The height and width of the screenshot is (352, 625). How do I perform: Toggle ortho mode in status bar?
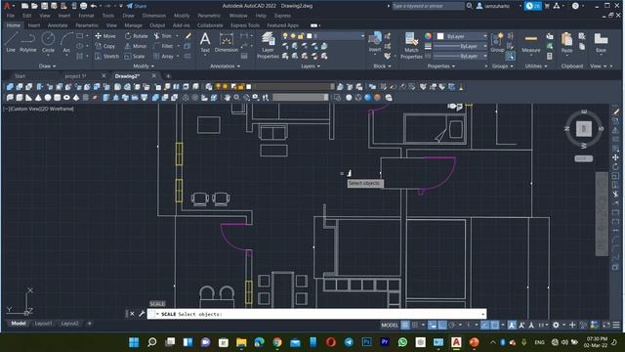tap(442, 325)
